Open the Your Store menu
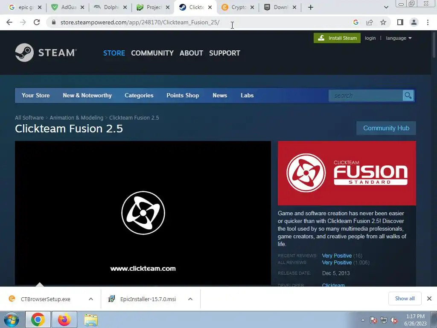437x328 pixels. coord(36,95)
